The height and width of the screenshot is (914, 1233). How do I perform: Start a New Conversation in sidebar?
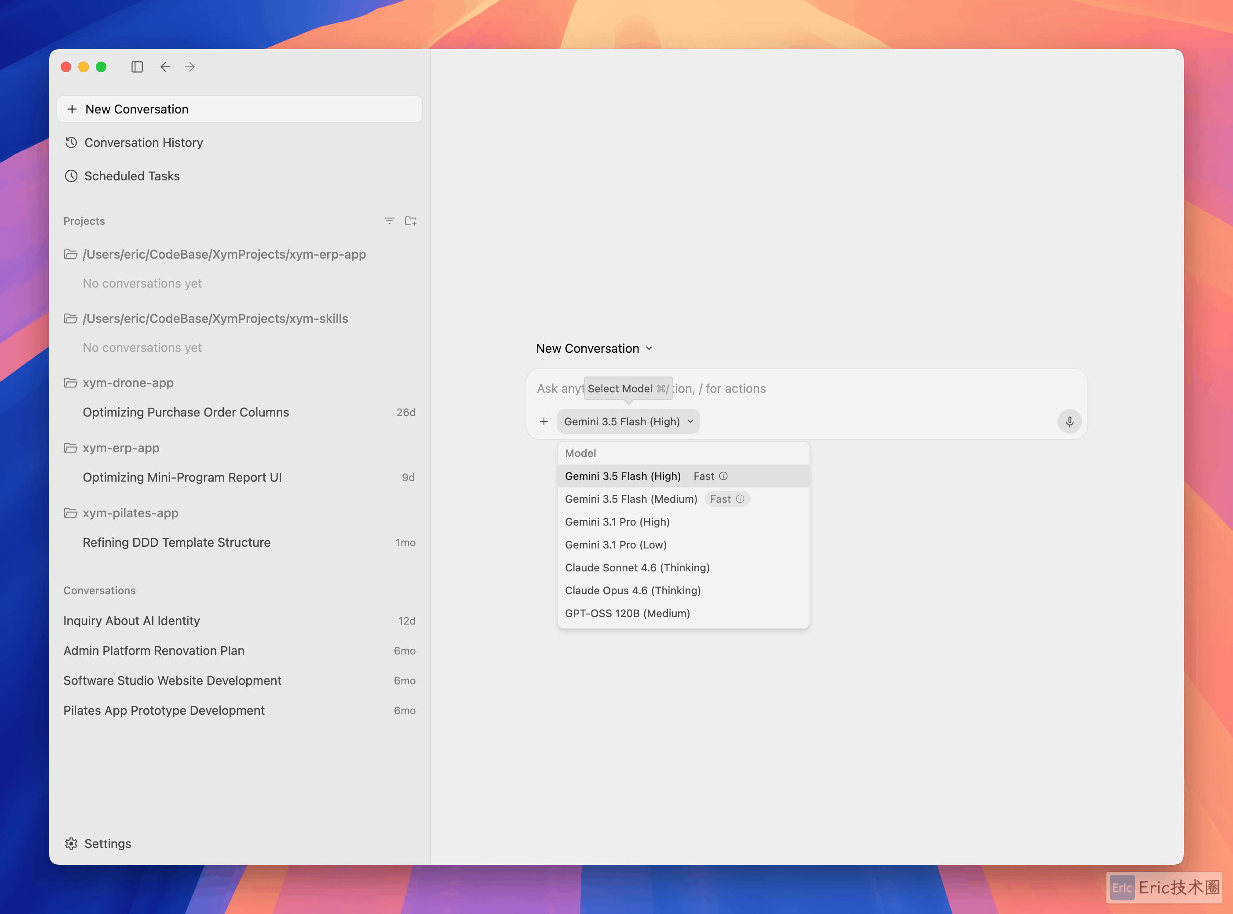pyautogui.click(x=240, y=109)
